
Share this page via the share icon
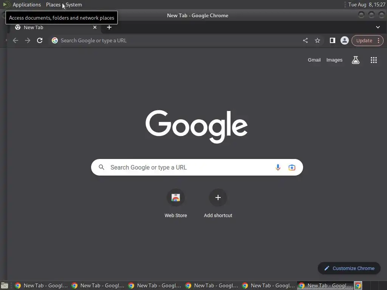point(305,40)
